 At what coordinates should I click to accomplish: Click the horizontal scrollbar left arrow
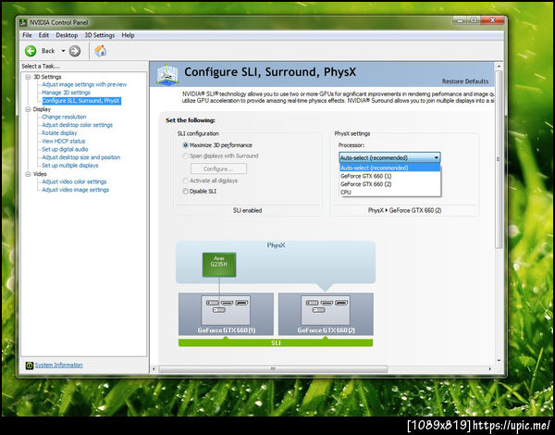click(x=154, y=368)
